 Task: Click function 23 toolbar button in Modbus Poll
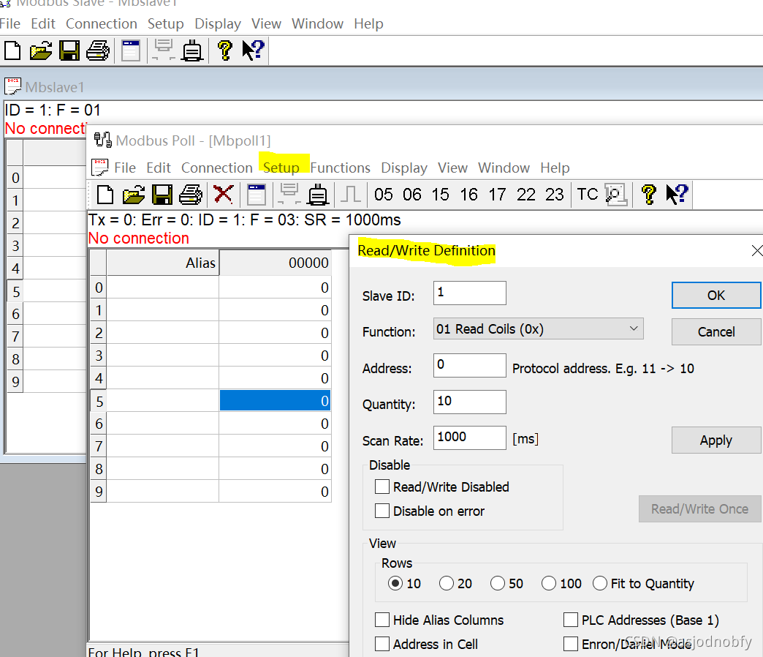point(554,195)
